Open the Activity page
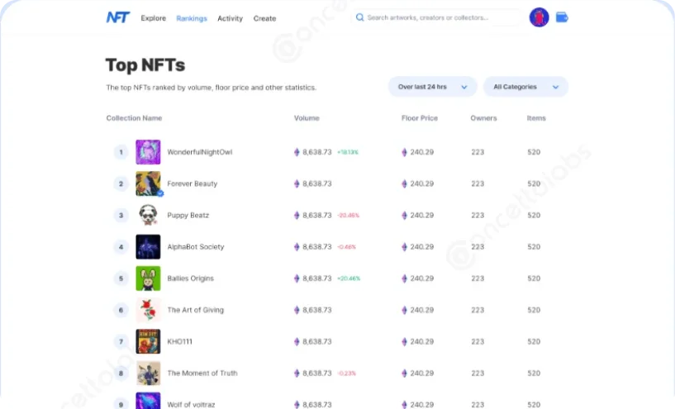The width and height of the screenshot is (675, 409). [x=230, y=18]
